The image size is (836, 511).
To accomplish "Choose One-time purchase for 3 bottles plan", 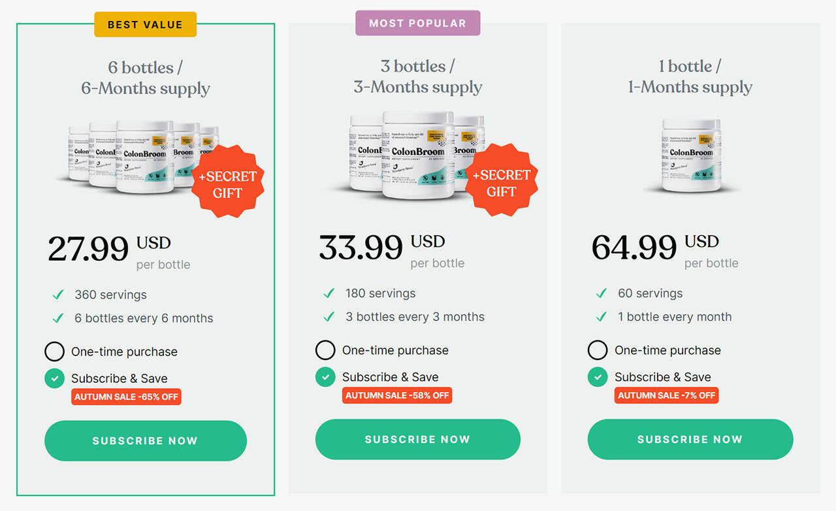I will click(x=325, y=350).
